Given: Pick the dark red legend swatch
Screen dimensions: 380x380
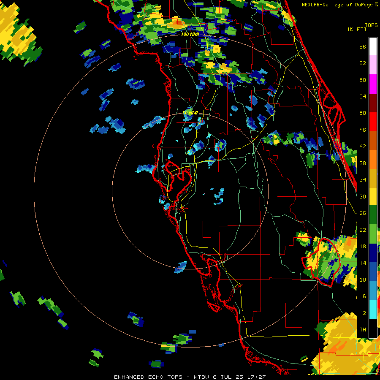Looking at the screenshot, I should coord(373,103).
